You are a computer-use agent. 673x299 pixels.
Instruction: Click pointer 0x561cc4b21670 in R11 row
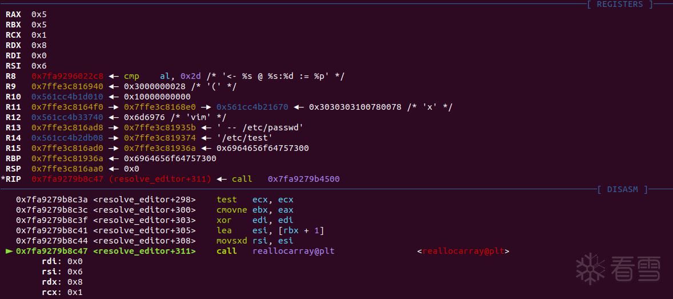point(253,107)
